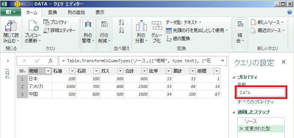Click the 列の分割 split column icon
The width and height of the screenshot is (294, 138).
(141, 25)
